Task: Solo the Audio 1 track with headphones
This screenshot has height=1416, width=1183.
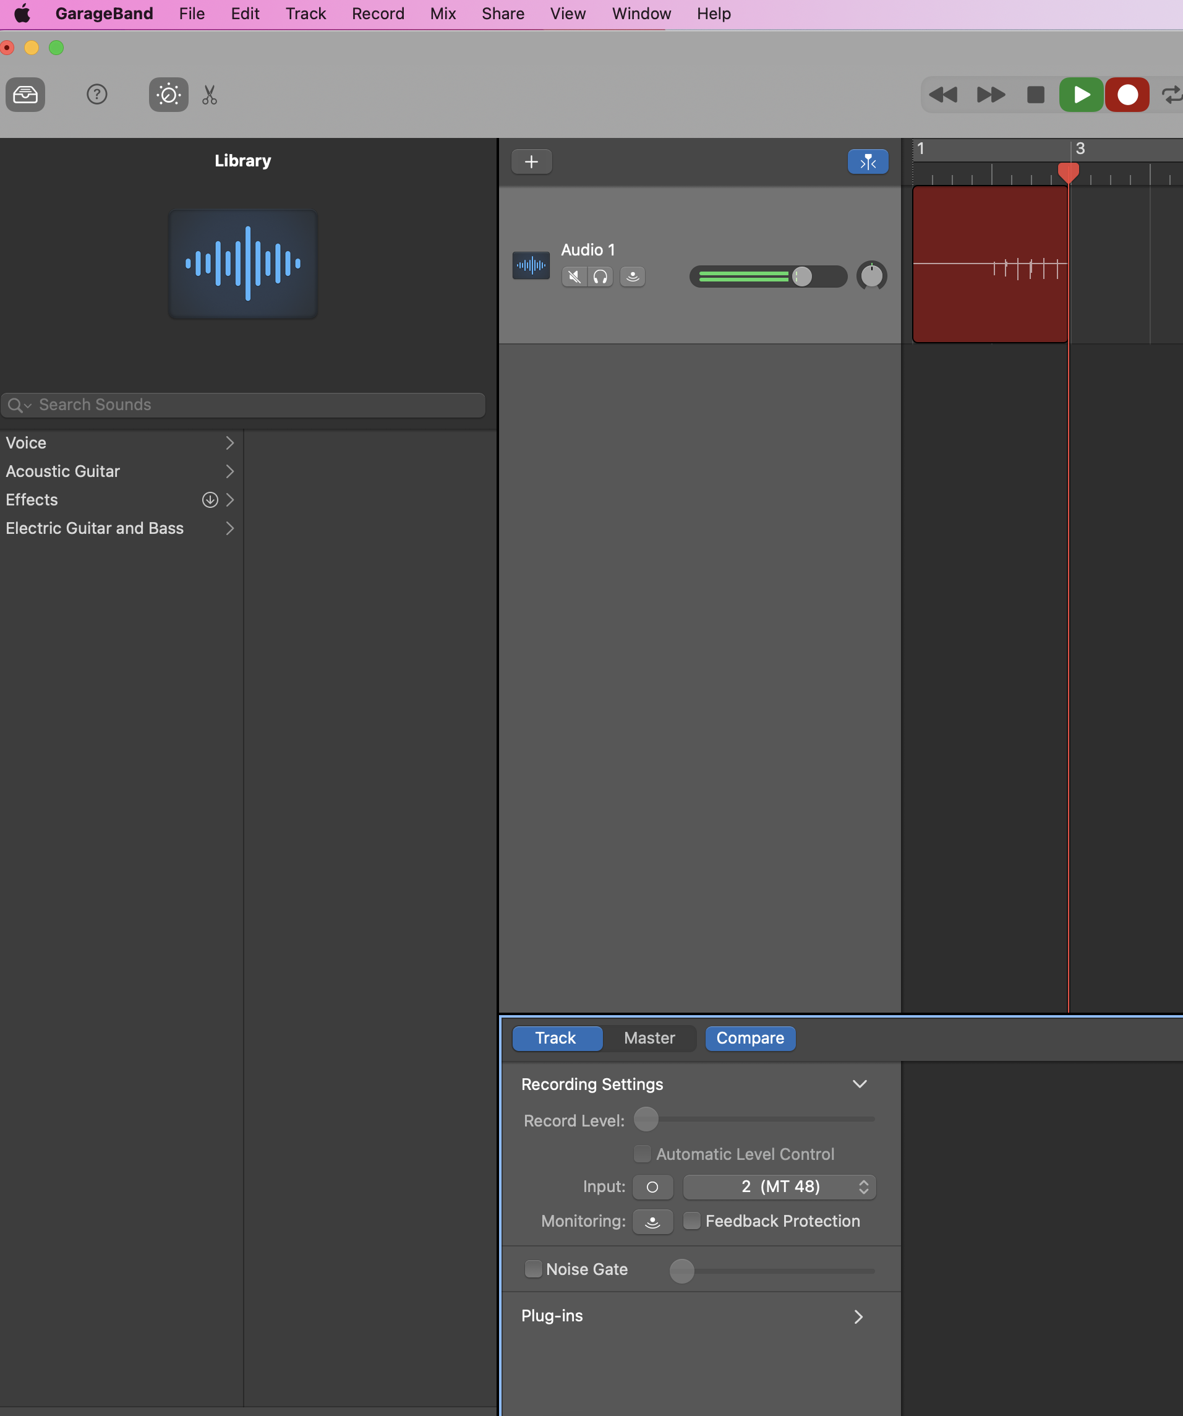Action: pos(600,277)
